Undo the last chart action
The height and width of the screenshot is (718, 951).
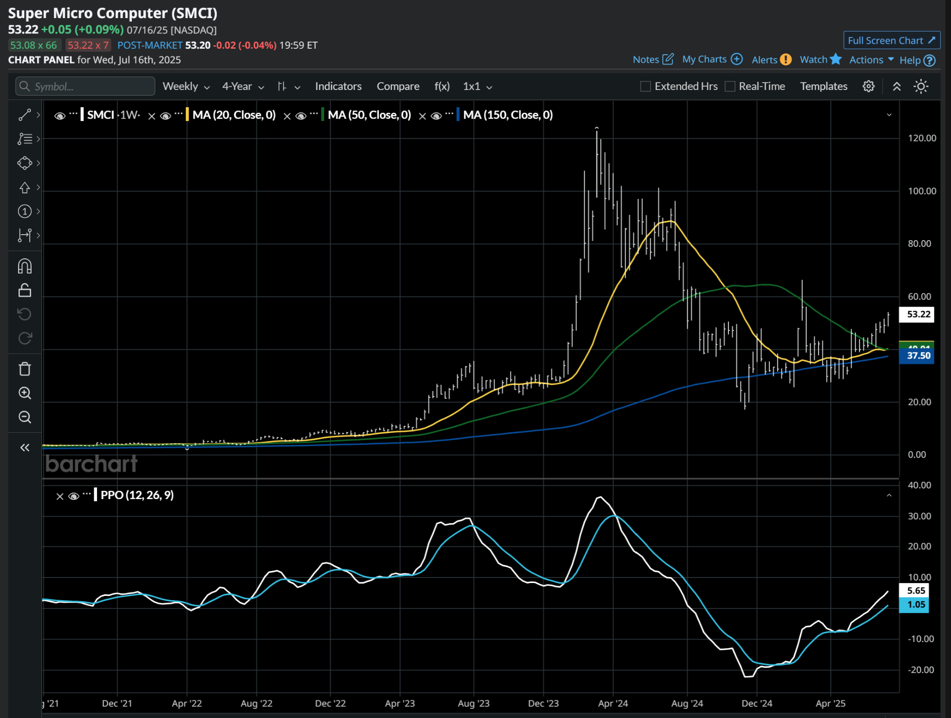click(x=25, y=314)
